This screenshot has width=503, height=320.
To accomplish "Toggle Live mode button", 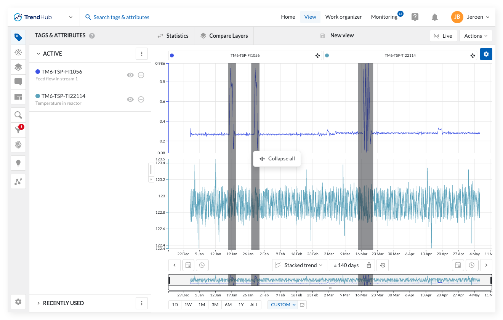I will pos(443,36).
